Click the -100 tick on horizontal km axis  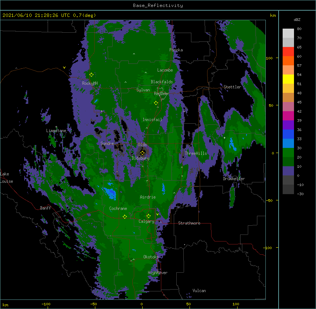(x=46, y=304)
